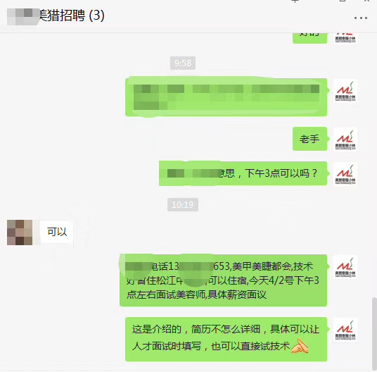Click the 9:58 timestamp label
Viewport: 377px width, 372px height.
point(183,63)
